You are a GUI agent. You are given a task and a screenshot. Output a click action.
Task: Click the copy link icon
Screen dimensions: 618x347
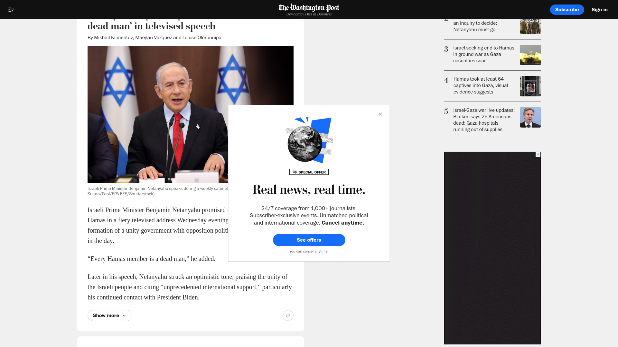pos(288,315)
